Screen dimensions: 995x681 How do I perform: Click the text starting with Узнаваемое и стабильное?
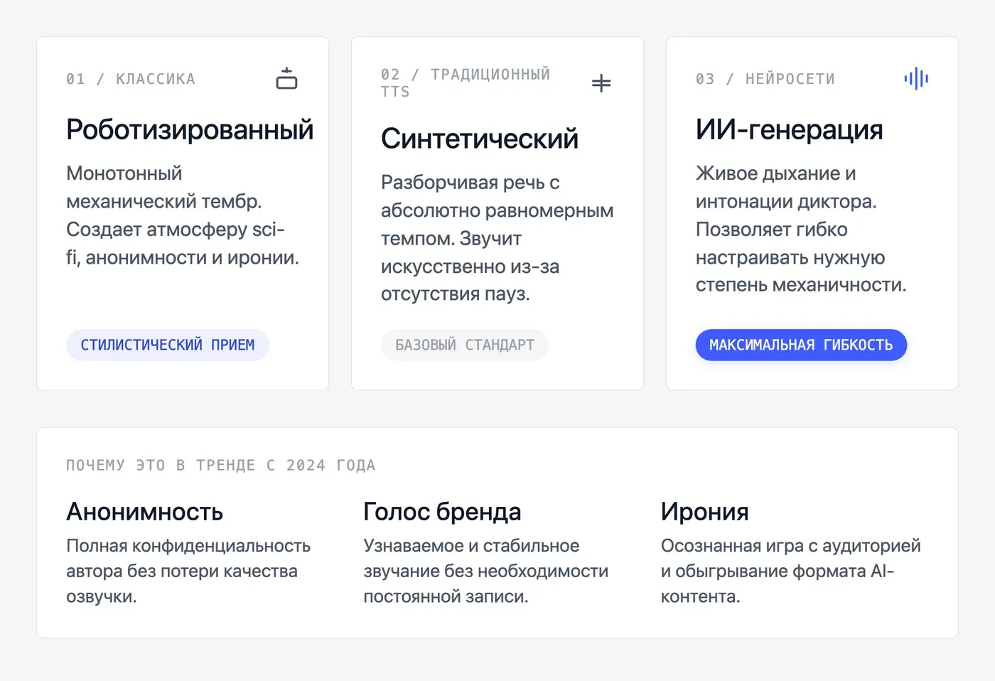pos(486,571)
